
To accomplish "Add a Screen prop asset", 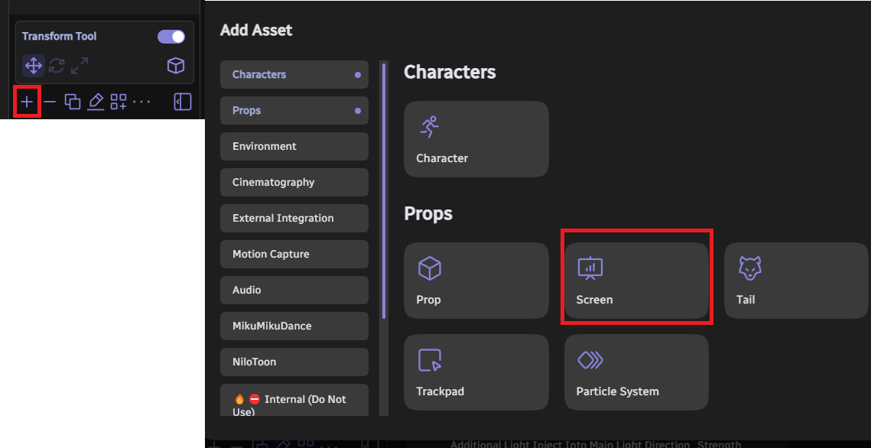I will tap(636, 281).
